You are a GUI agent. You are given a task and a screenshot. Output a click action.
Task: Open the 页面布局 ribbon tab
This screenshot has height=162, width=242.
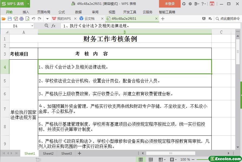click(x=44, y=12)
